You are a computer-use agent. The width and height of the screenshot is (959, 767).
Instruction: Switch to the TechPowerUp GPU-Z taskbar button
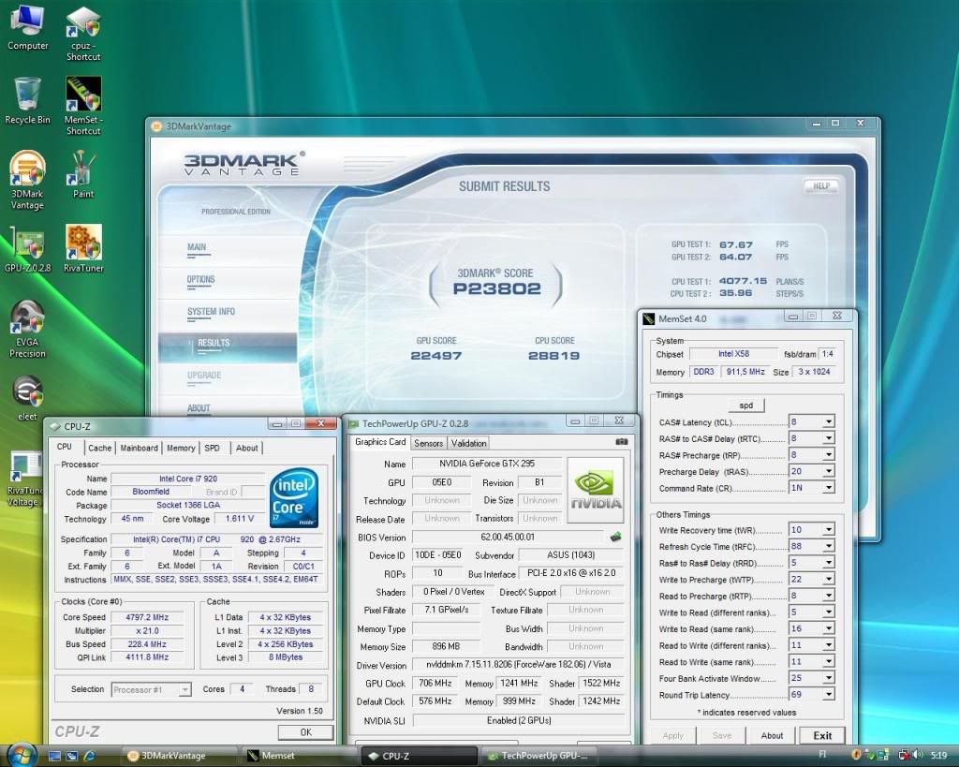click(x=540, y=756)
